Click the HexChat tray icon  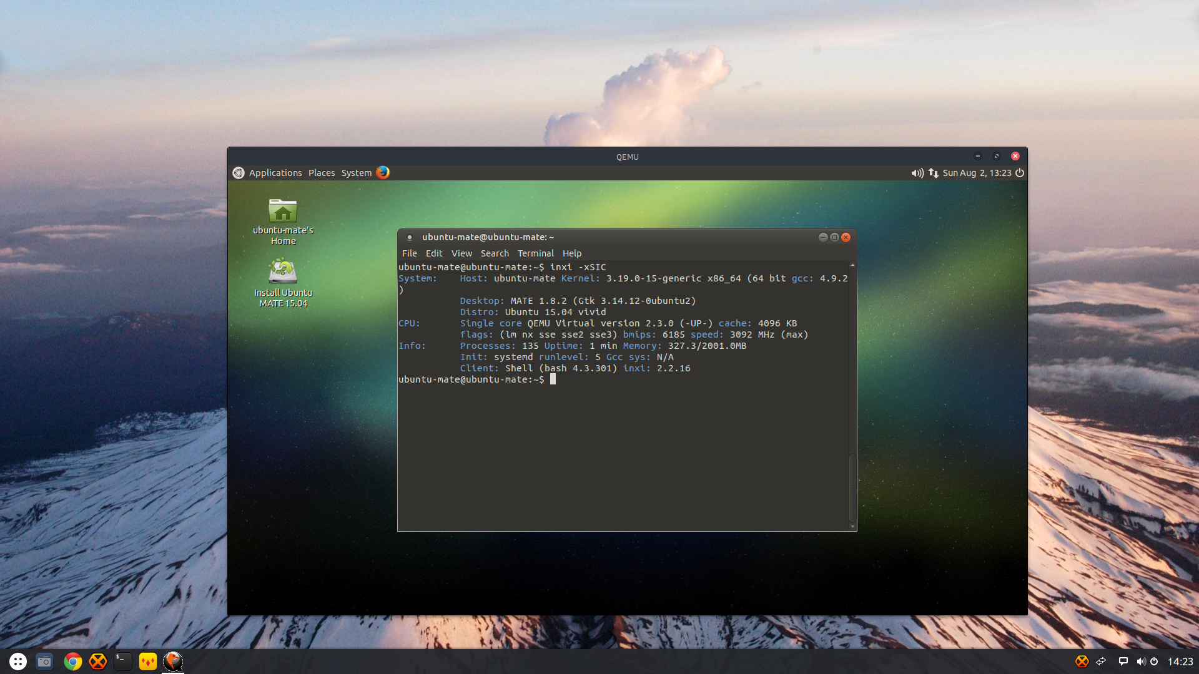coord(1082,662)
